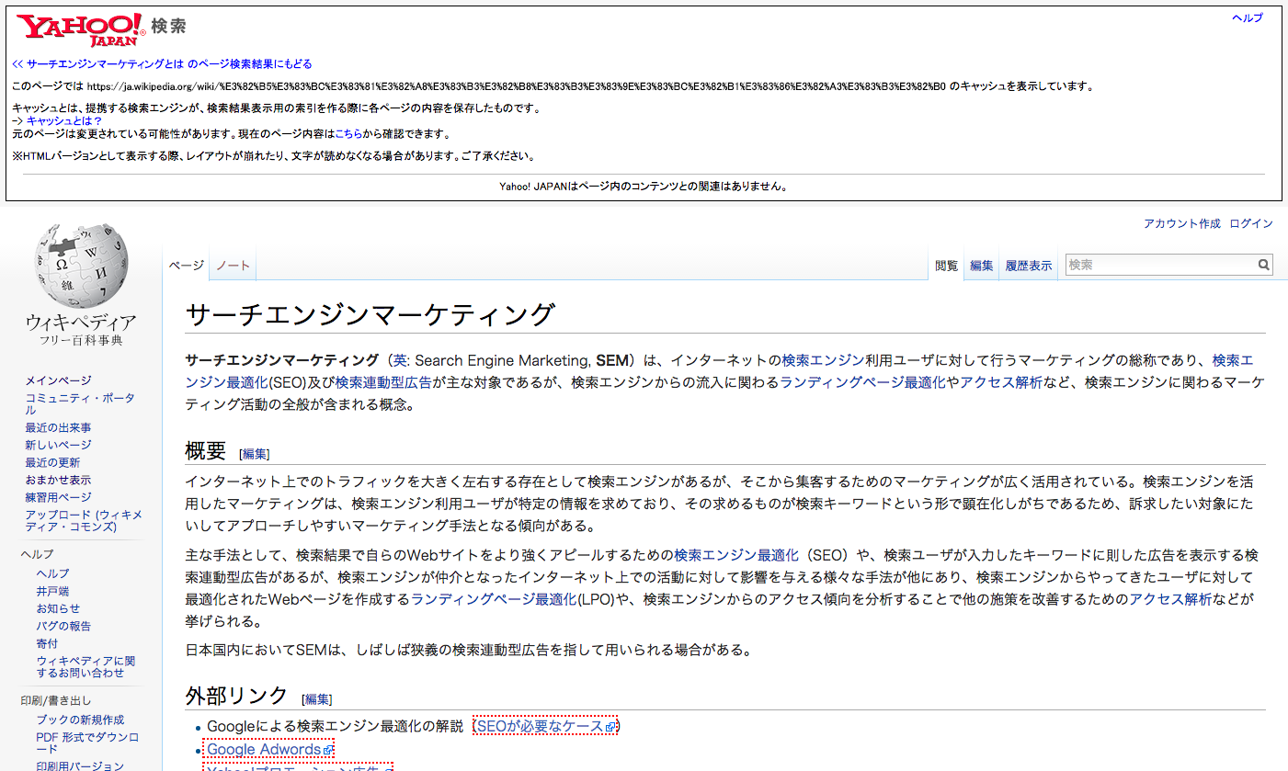Open the ヘルプ link at top right
The image size is (1288, 771).
(x=1247, y=17)
